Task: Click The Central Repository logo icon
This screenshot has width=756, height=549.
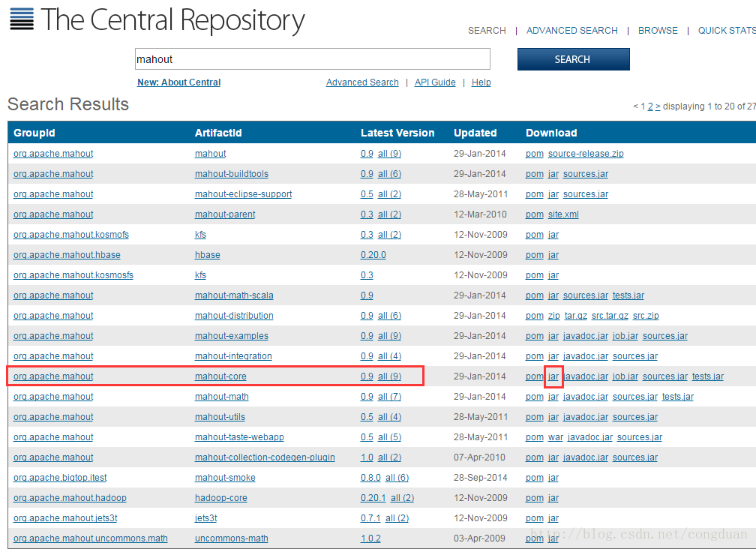Action: (x=22, y=19)
